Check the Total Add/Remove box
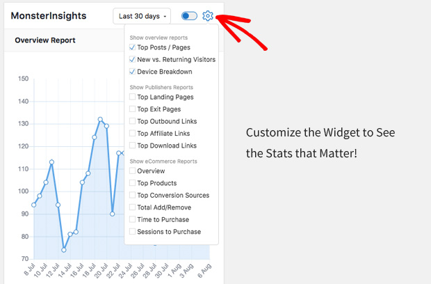Screen dimensions: 431x284 132,207
